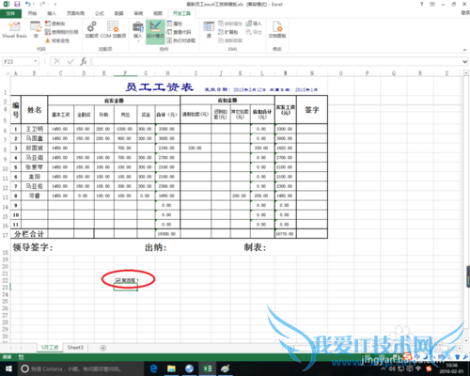Viewport: 470px width, 376px height.
Task: Click the 分栏合计 total row label
Action: point(29,234)
